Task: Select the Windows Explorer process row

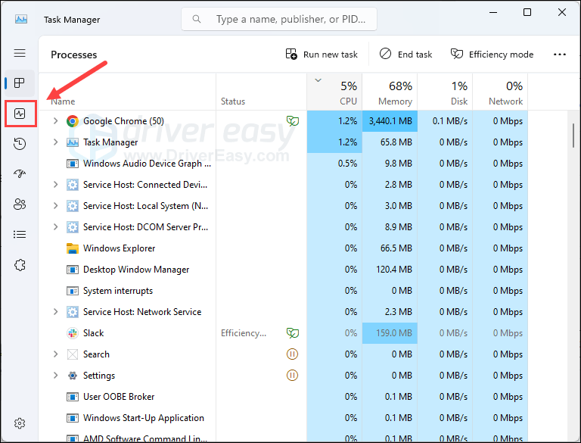Action: click(x=119, y=248)
